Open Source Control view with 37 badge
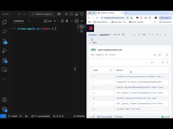 click(5, 41)
